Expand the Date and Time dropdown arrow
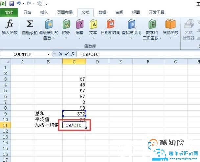The height and width of the screenshot is (162, 200). coord(110,38)
